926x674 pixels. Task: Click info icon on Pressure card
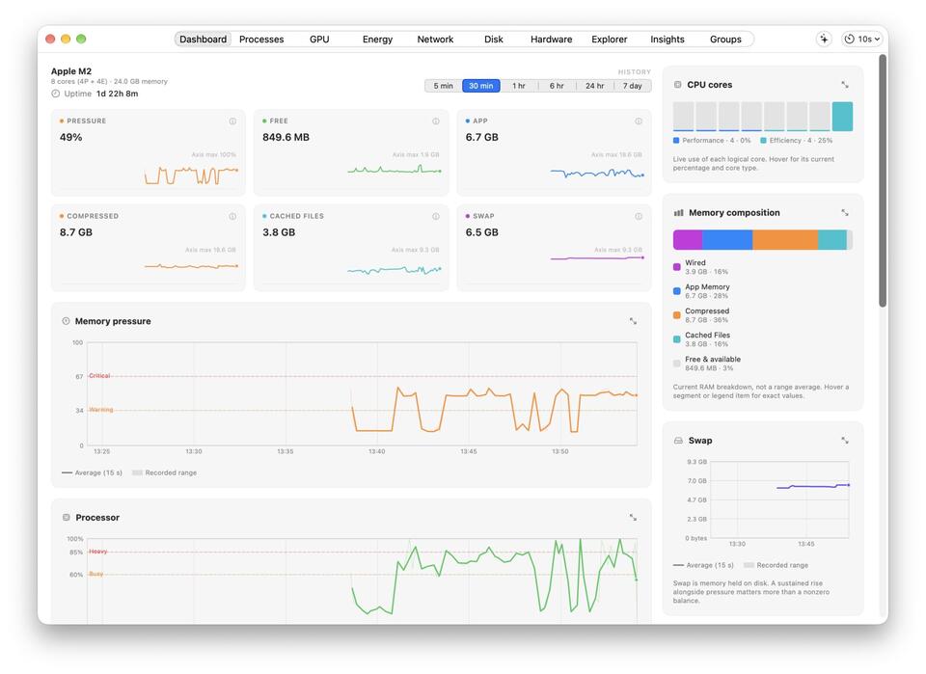[232, 121]
